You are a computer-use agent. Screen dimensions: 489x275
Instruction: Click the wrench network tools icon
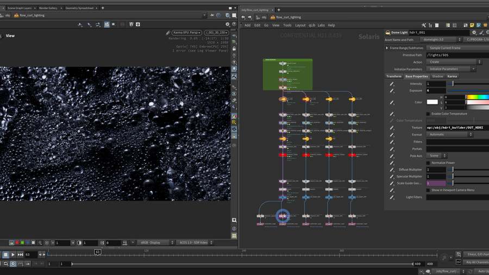point(424,25)
